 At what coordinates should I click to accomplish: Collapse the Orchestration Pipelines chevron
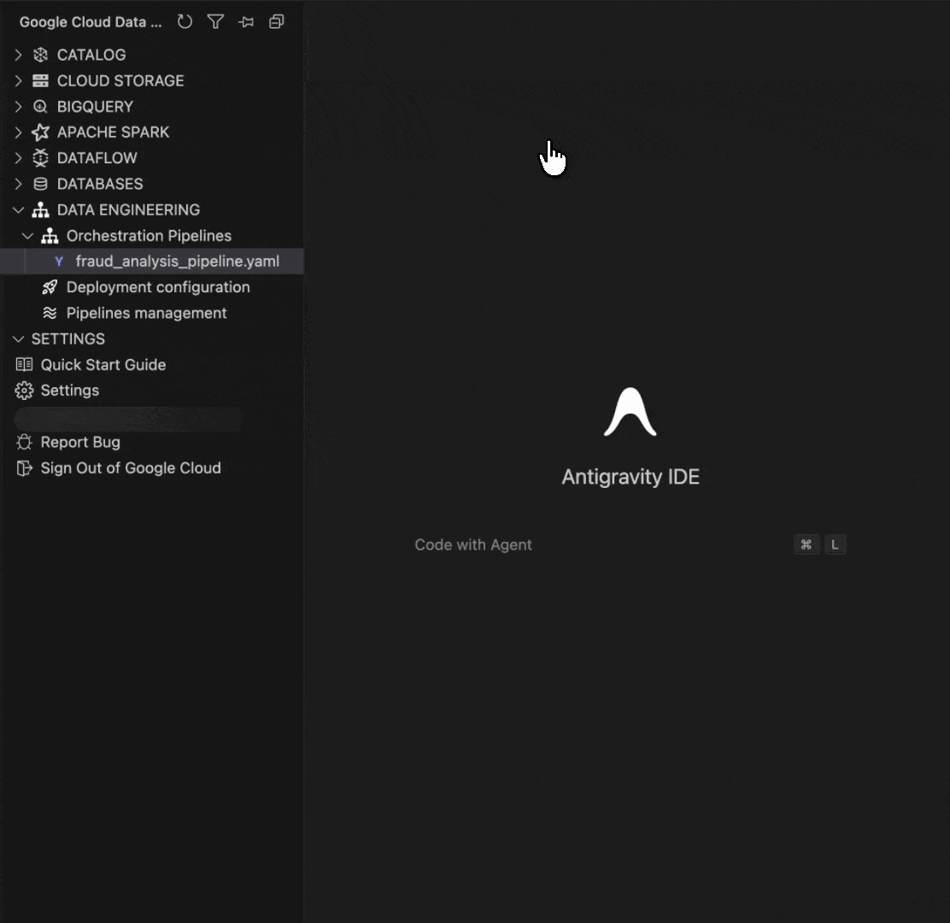28,236
